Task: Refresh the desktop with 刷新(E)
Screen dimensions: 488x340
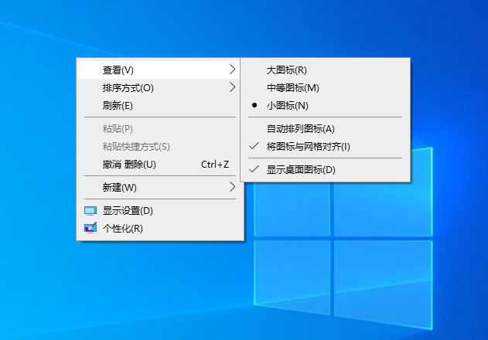Action: point(118,106)
